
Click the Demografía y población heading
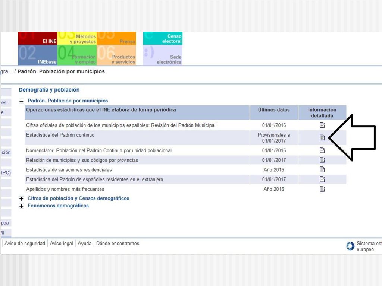coord(49,90)
